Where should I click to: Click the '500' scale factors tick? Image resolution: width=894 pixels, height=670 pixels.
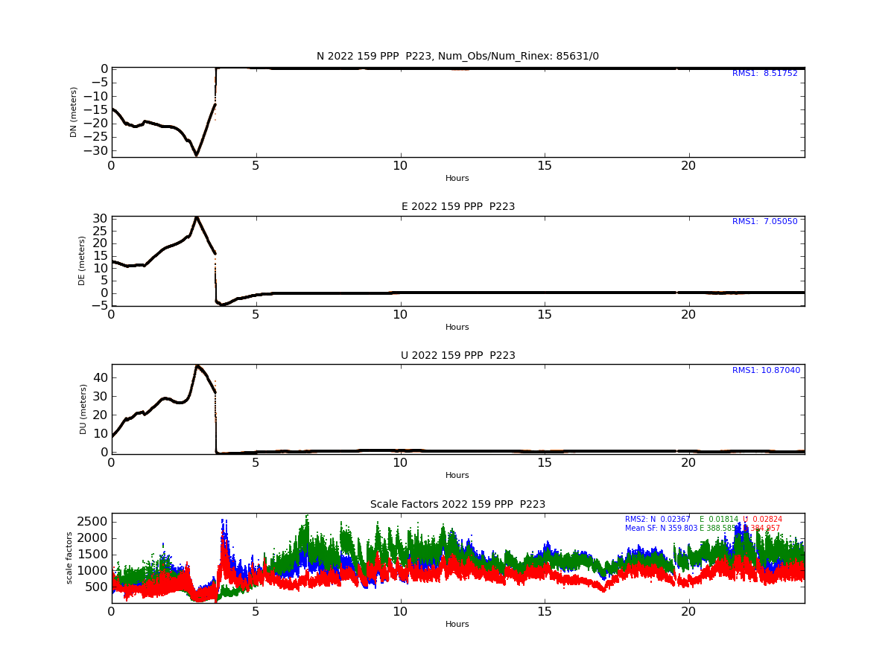pyautogui.click(x=97, y=587)
